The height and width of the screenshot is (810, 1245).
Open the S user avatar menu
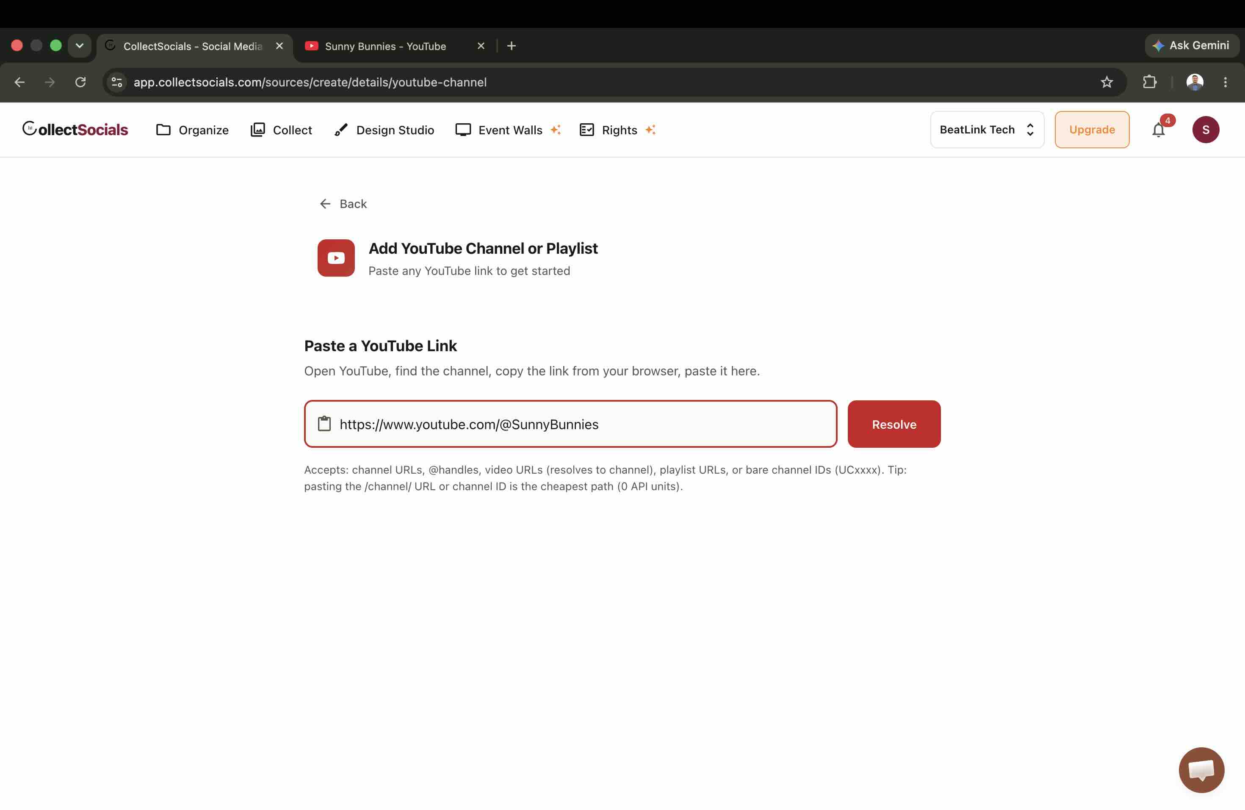[x=1205, y=129]
